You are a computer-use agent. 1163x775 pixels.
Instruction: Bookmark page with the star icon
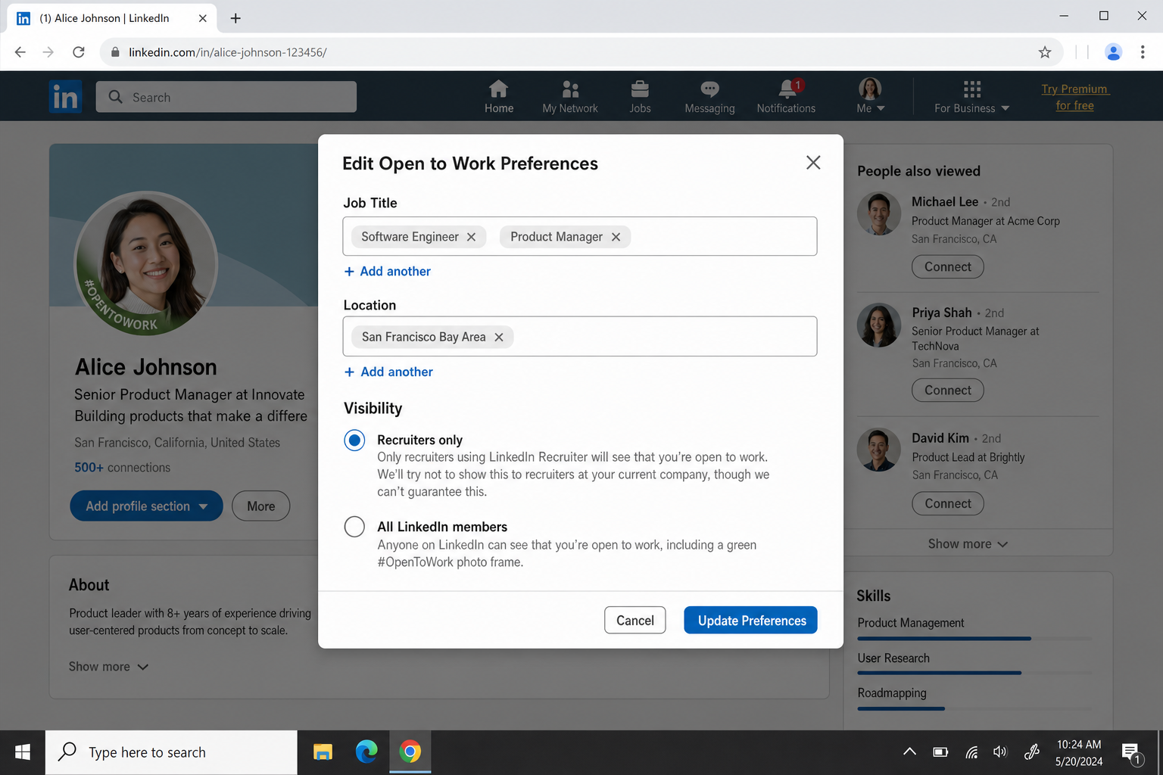click(1045, 52)
